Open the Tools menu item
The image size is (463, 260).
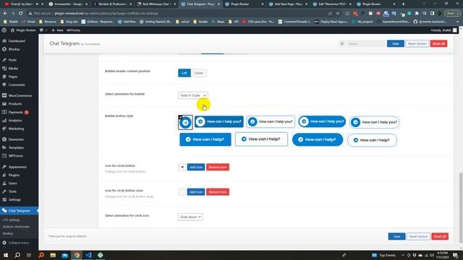tap(12, 191)
